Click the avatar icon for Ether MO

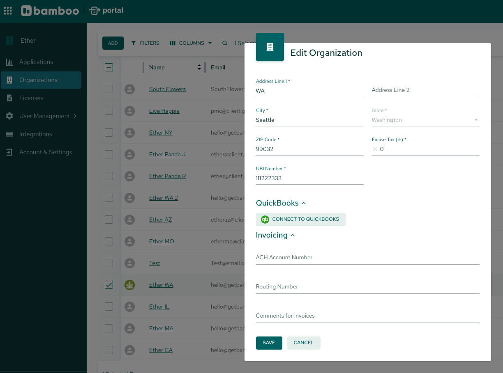click(x=130, y=241)
